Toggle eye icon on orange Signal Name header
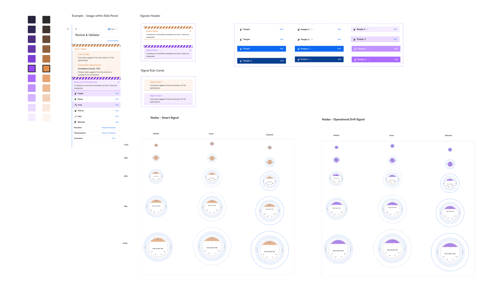The image size is (484, 289). (x=190, y=31)
